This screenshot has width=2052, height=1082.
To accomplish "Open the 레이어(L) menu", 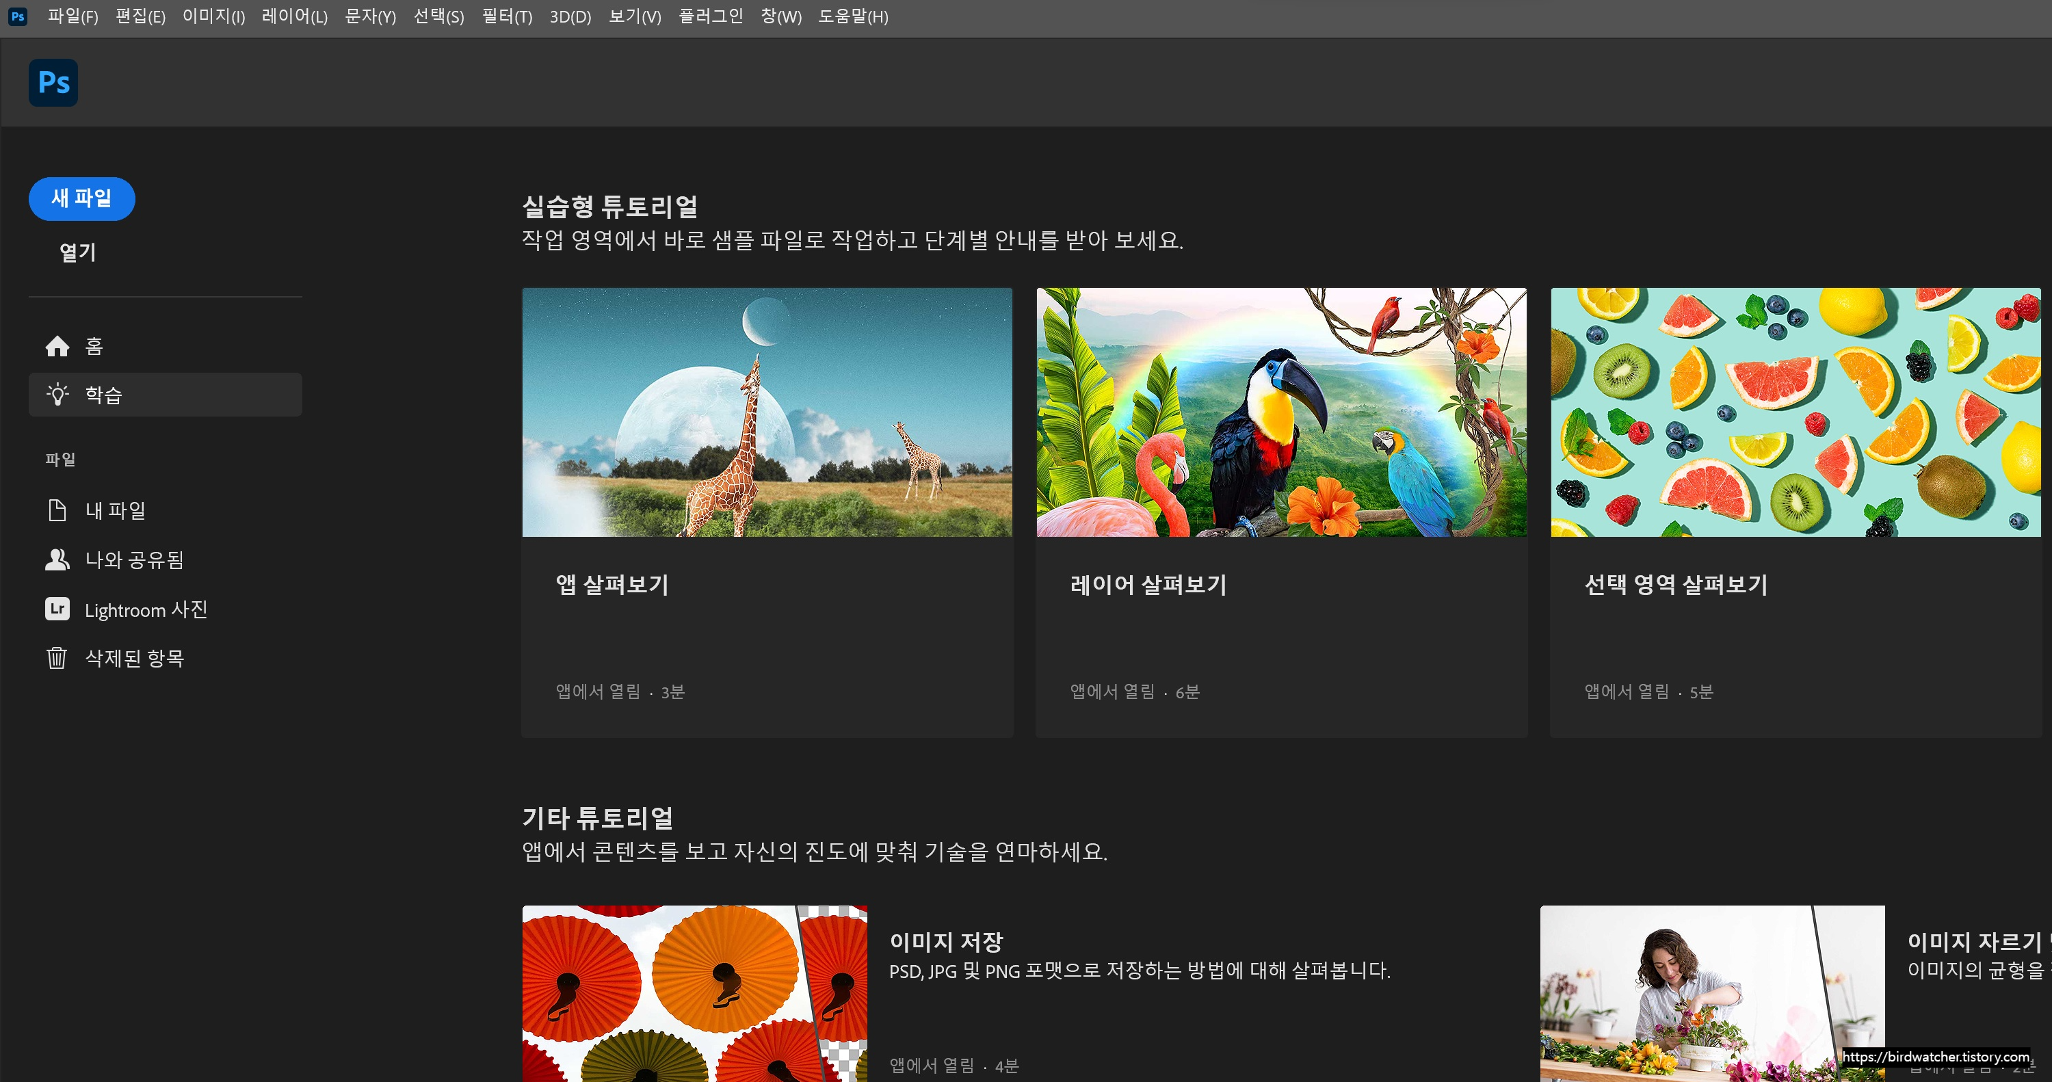I will [295, 16].
